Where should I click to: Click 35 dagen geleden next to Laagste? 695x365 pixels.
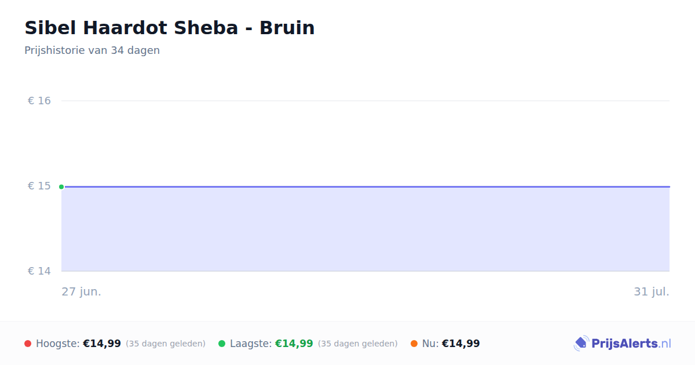(x=358, y=344)
